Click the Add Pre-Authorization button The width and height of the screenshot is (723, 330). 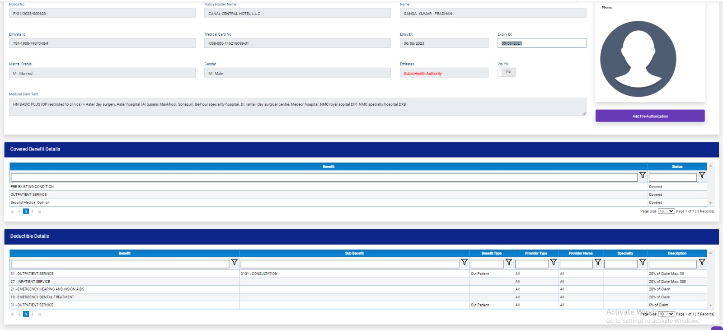[650, 116]
